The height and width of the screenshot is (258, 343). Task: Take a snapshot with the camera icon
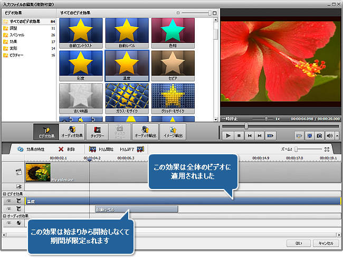click(320, 135)
